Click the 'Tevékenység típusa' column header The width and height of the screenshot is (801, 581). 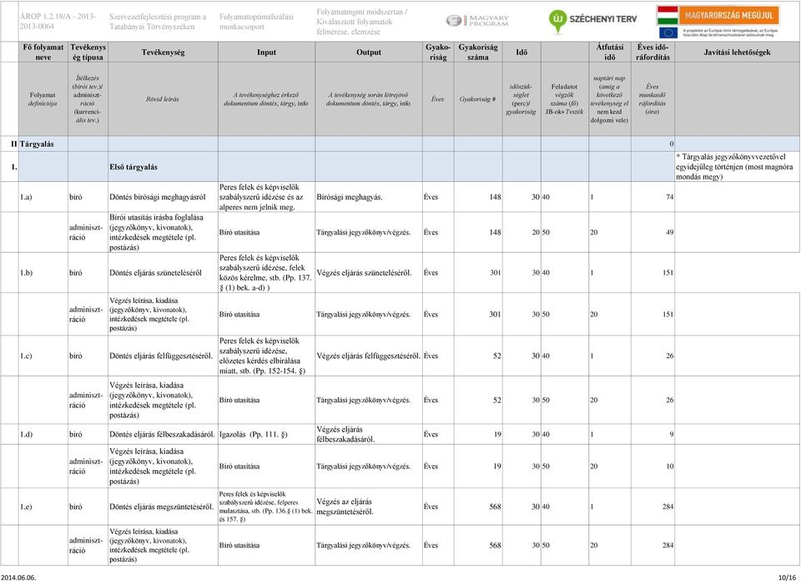pyautogui.click(x=88, y=52)
